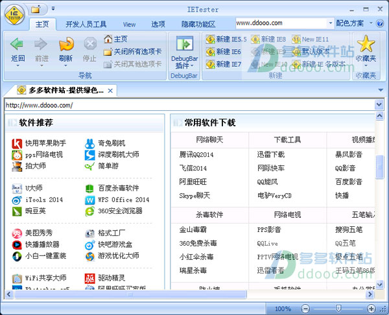The height and width of the screenshot is (315, 389).
Task: Open the 格式工厂 link
Action: tap(112, 233)
